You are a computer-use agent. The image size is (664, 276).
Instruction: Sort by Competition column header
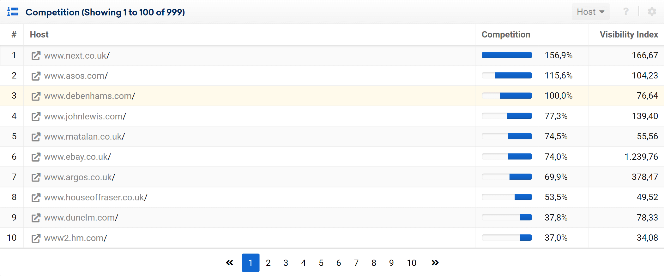pos(506,35)
